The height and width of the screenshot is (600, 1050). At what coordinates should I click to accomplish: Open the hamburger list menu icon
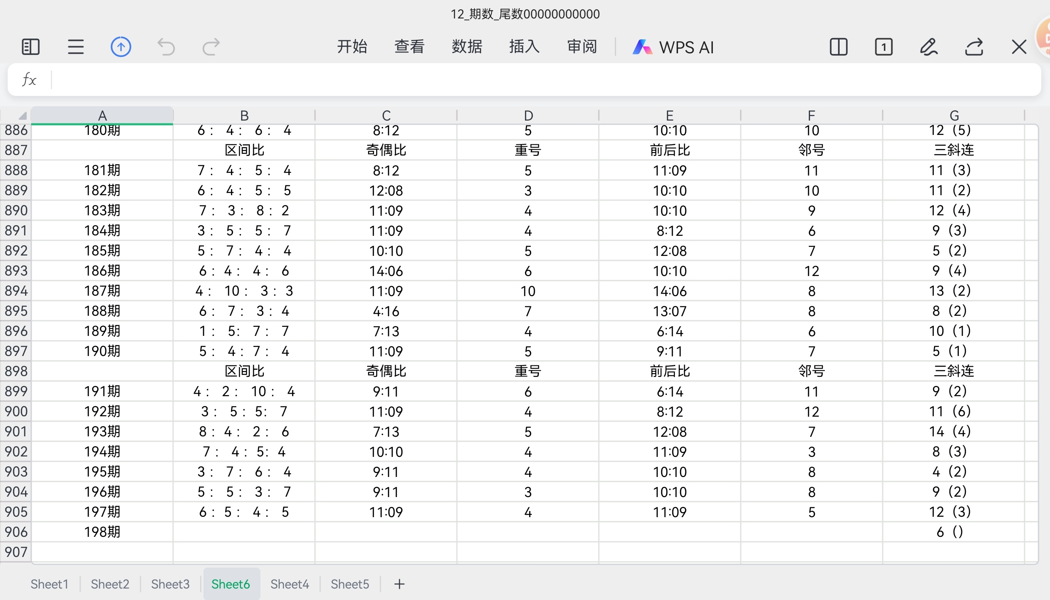(x=76, y=47)
